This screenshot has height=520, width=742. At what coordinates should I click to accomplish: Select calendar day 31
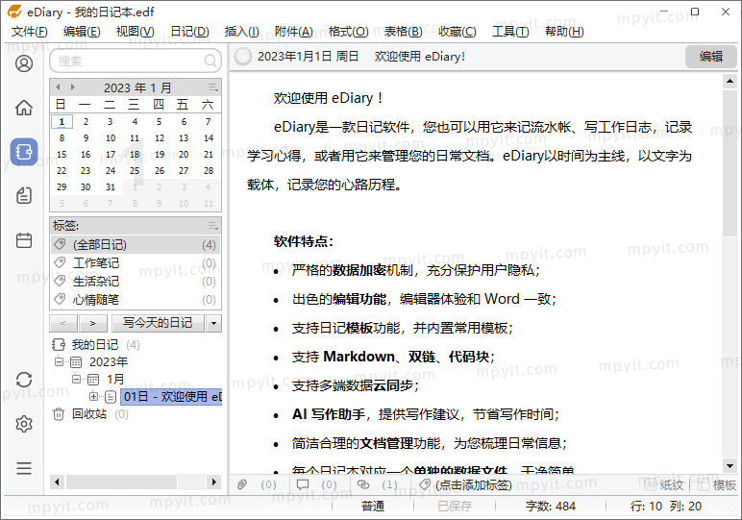coord(111,186)
